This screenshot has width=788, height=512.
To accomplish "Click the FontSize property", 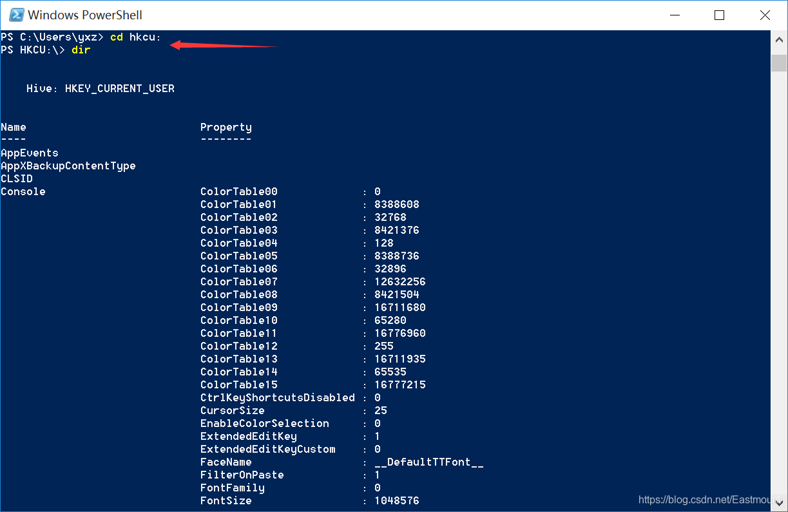I will tap(226, 500).
